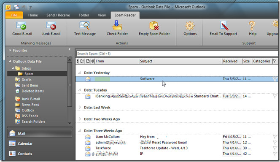Open the File tab
This screenshot has width=280, height=162.
14,15
